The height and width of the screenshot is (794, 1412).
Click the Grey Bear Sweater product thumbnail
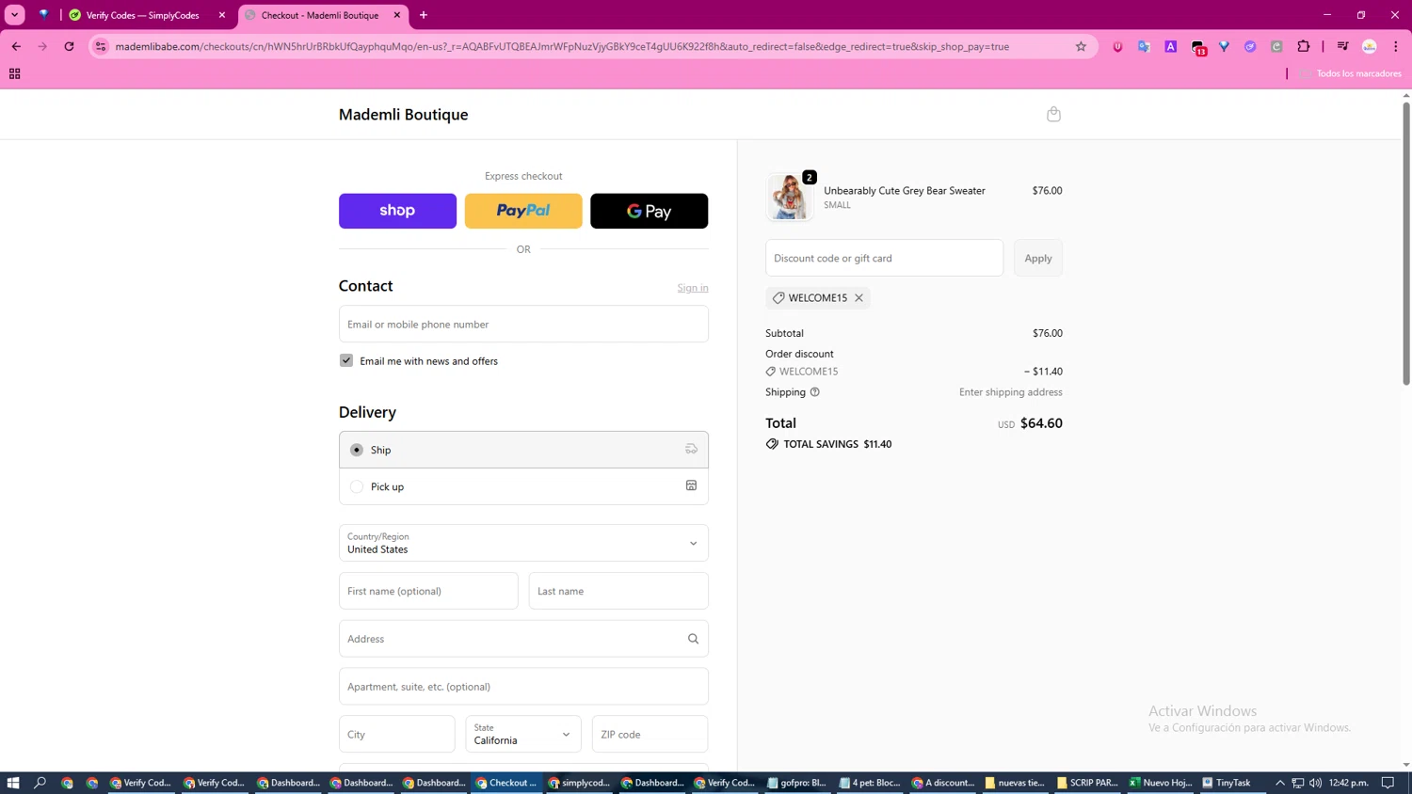[x=789, y=197]
